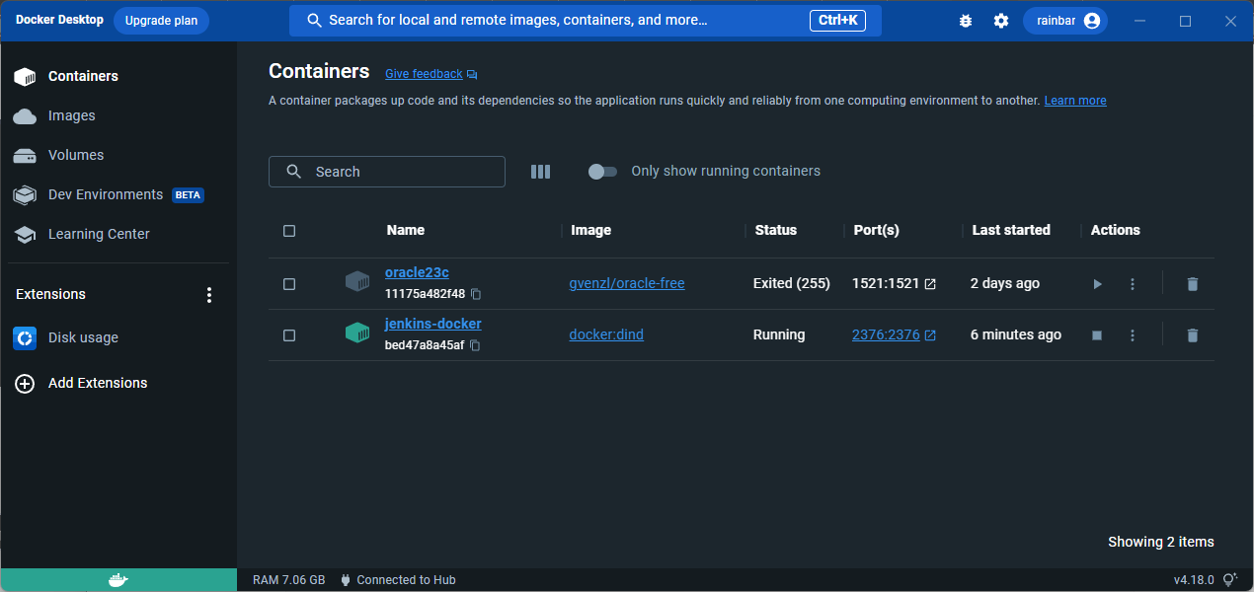Open port 1521:1521 external link icon
This screenshot has height=592, width=1254.
[x=930, y=284]
